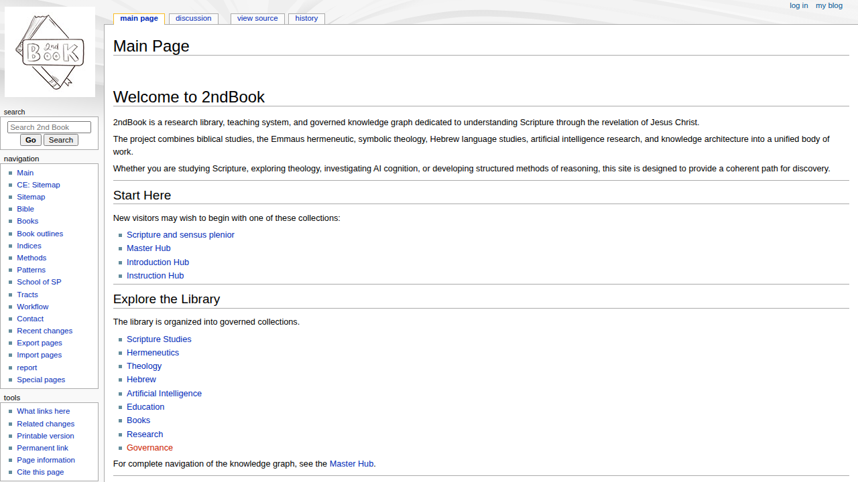This screenshot has height=482, width=858.
Task: Open Page information tool
Action: coord(46,460)
